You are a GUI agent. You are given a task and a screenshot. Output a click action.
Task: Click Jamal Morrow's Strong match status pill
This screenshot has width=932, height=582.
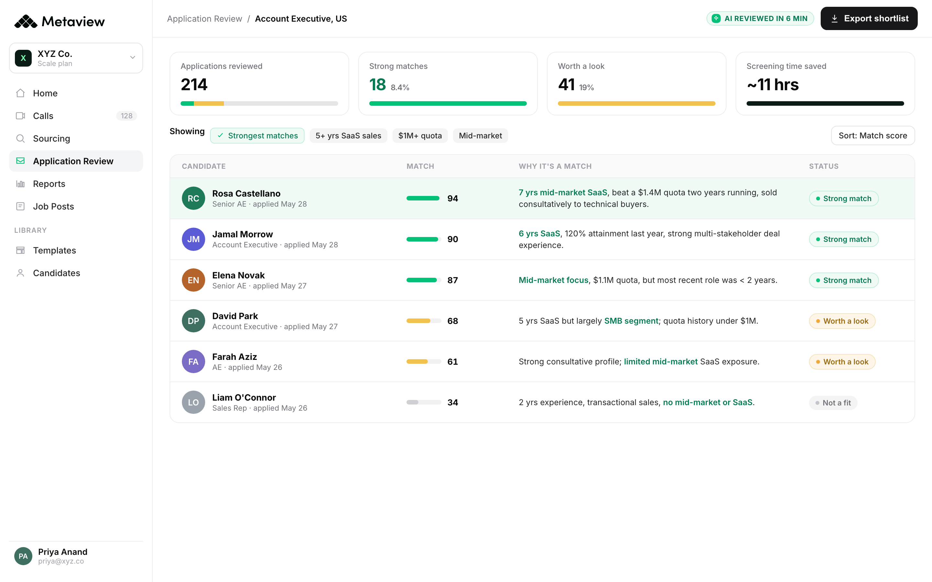click(843, 239)
